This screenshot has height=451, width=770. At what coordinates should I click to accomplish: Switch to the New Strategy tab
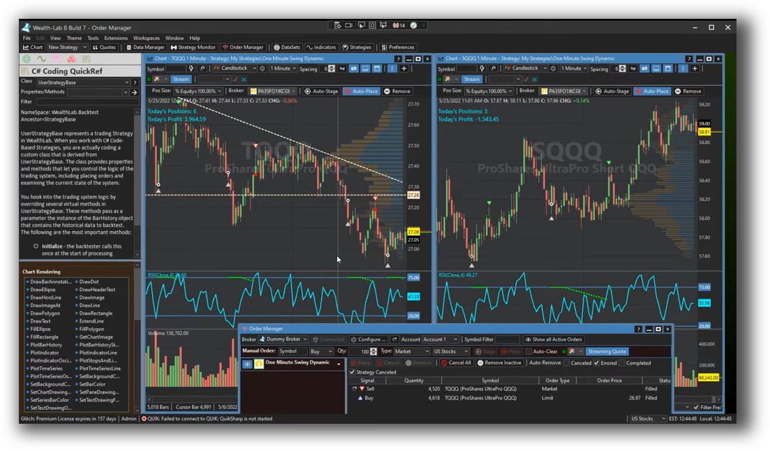(x=63, y=47)
